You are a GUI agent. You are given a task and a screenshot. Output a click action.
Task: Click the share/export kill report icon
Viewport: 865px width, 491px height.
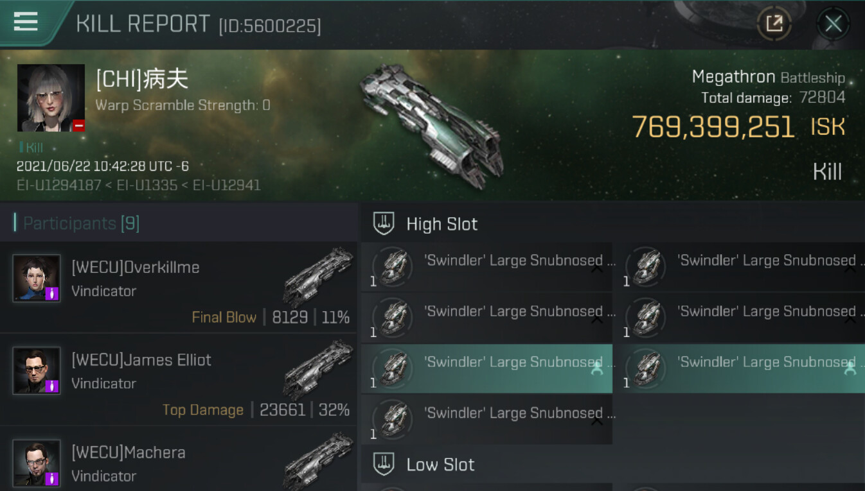pyautogui.click(x=774, y=24)
